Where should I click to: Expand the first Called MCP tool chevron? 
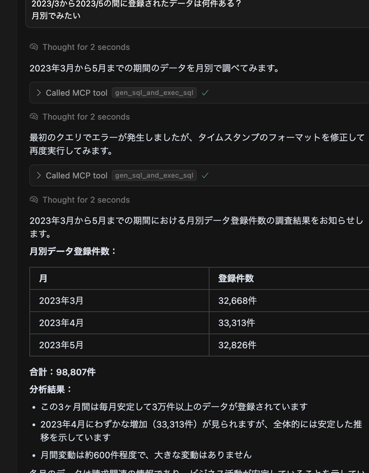[39, 93]
